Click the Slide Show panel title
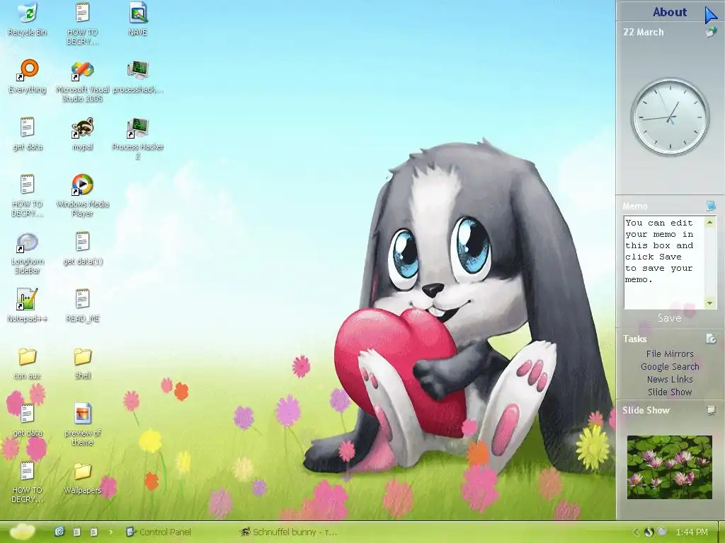 click(x=646, y=410)
